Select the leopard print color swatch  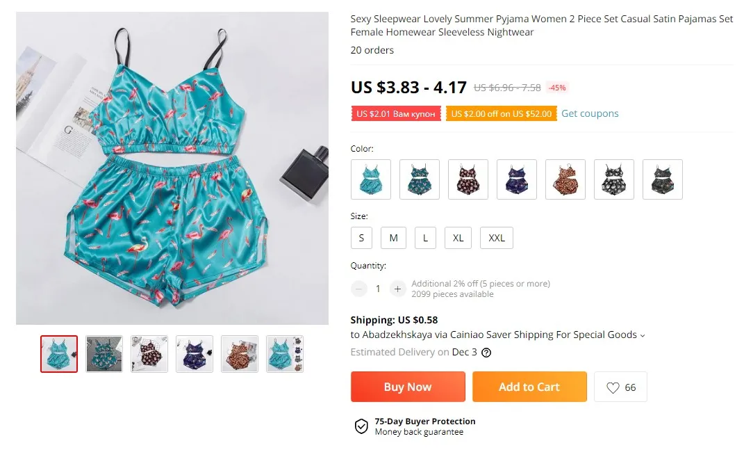(x=565, y=179)
